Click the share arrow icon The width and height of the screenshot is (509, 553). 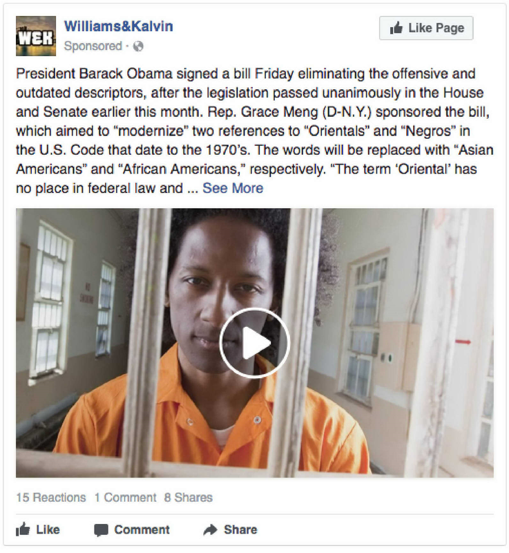tap(210, 529)
